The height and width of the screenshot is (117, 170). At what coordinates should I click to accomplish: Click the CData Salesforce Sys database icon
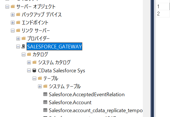[x=34, y=70]
